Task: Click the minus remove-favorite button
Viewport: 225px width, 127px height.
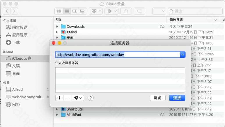Action: [x=68, y=98]
